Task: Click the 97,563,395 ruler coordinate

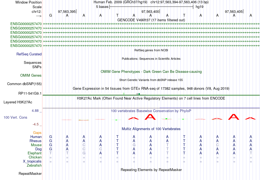Action: (x=67, y=11)
